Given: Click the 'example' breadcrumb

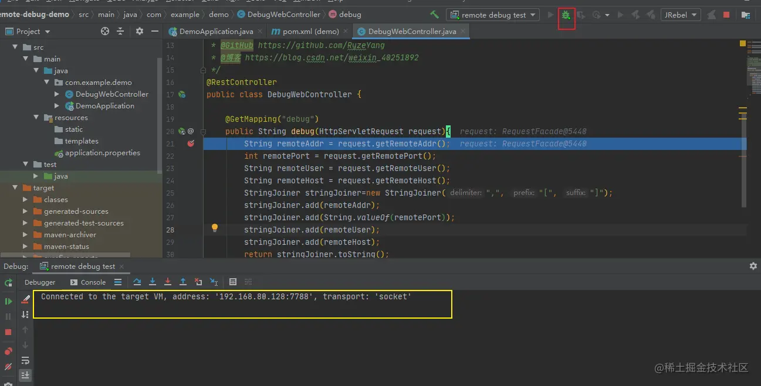Looking at the screenshot, I should point(185,14).
